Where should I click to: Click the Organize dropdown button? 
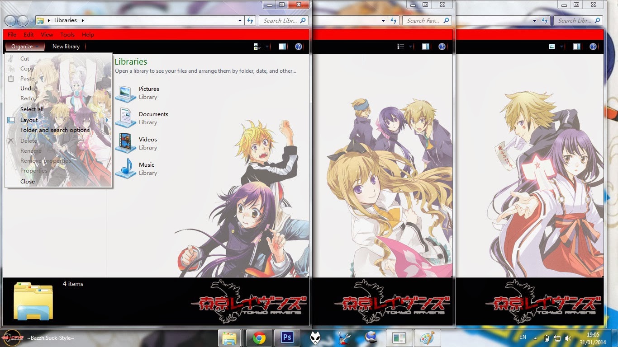[25, 47]
